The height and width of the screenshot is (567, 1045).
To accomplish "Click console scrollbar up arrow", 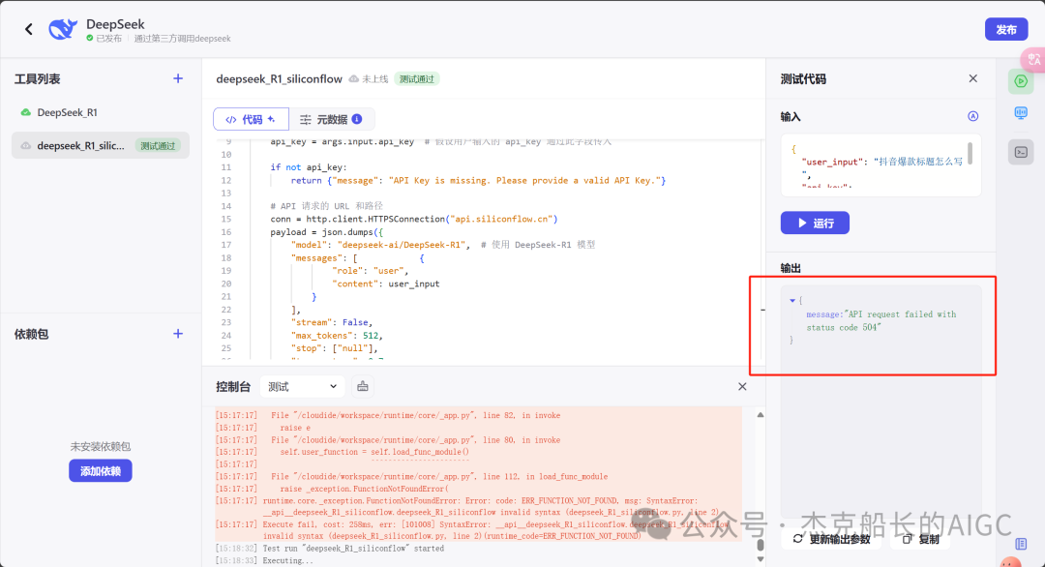I will [x=761, y=415].
